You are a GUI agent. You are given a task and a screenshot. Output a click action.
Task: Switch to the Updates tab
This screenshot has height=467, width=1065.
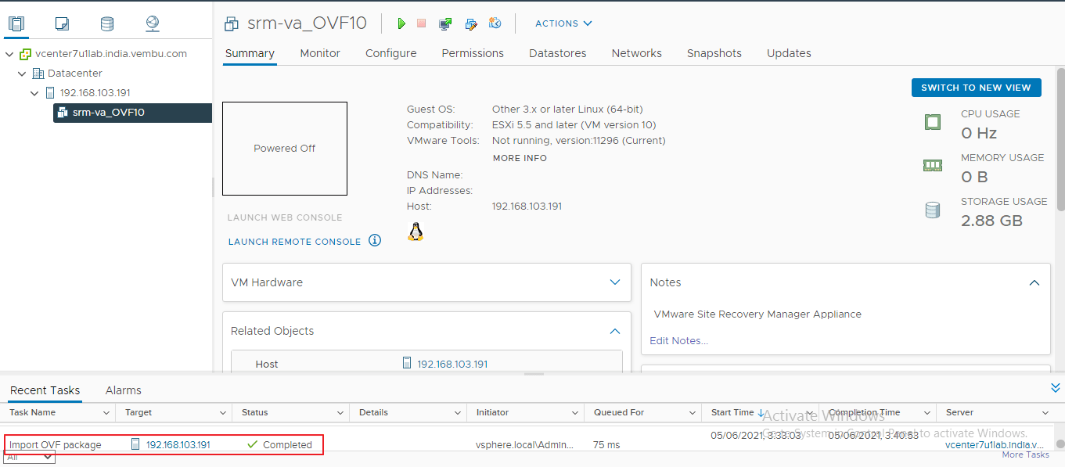tap(789, 53)
